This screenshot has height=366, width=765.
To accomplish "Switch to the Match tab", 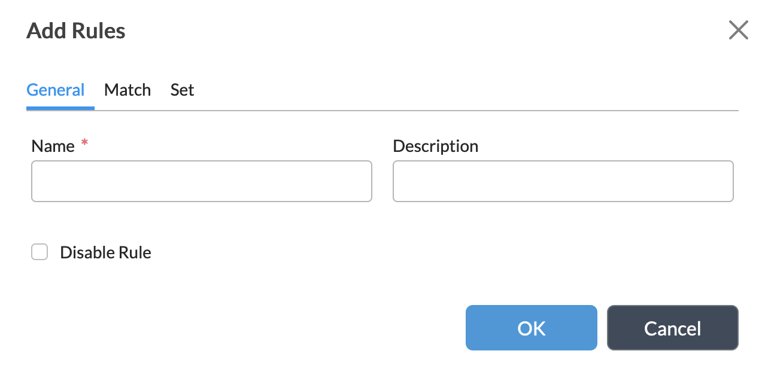I will tap(127, 90).
